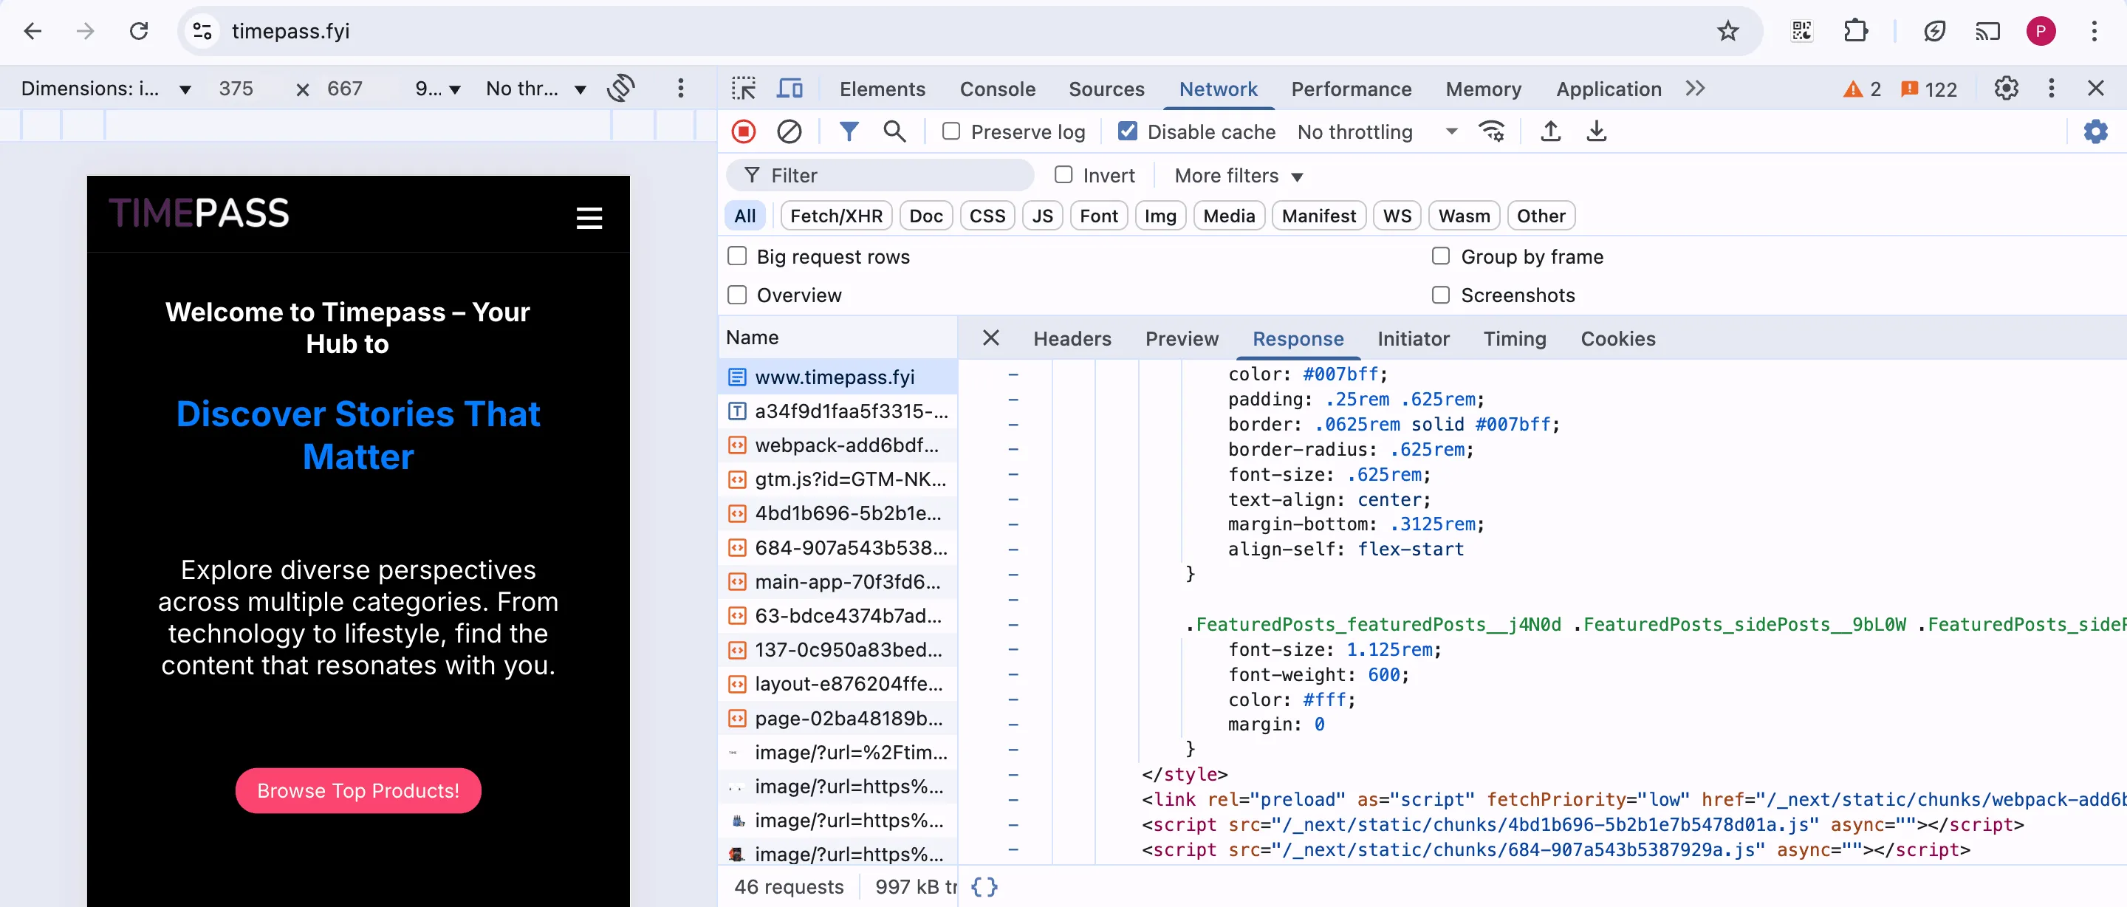Click the 122 issues badge

coord(1929,89)
